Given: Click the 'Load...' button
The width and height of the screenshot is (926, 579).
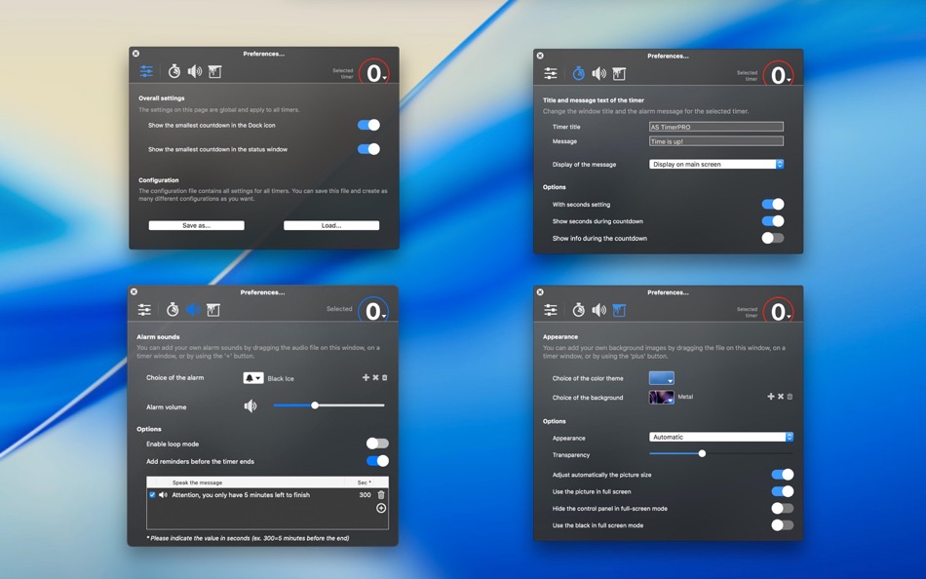Looking at the screenshot, I should (x=331, y=224).
